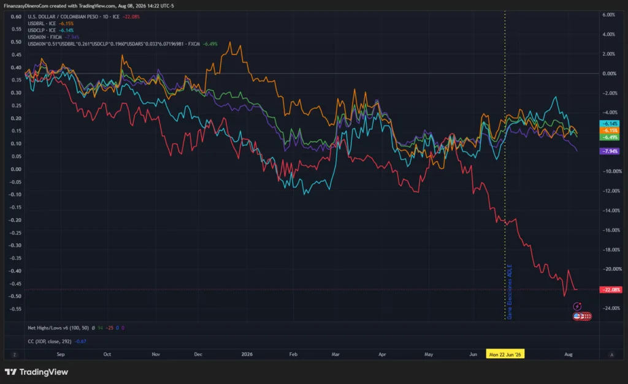Toggle the A auto-scale button
The height and width of the screenshot is (384, 628).
[x=611, y=355]
